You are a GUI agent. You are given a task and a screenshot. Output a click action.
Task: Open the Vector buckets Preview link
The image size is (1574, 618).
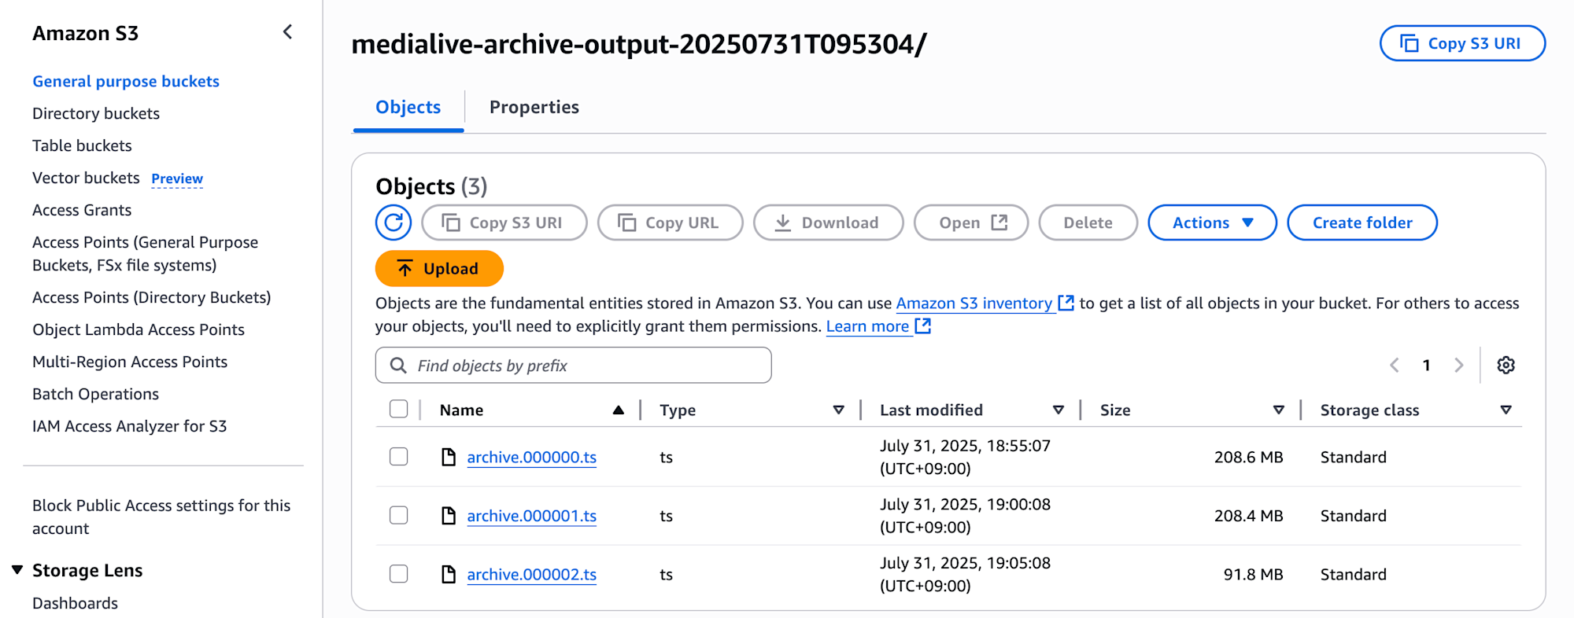177,178
